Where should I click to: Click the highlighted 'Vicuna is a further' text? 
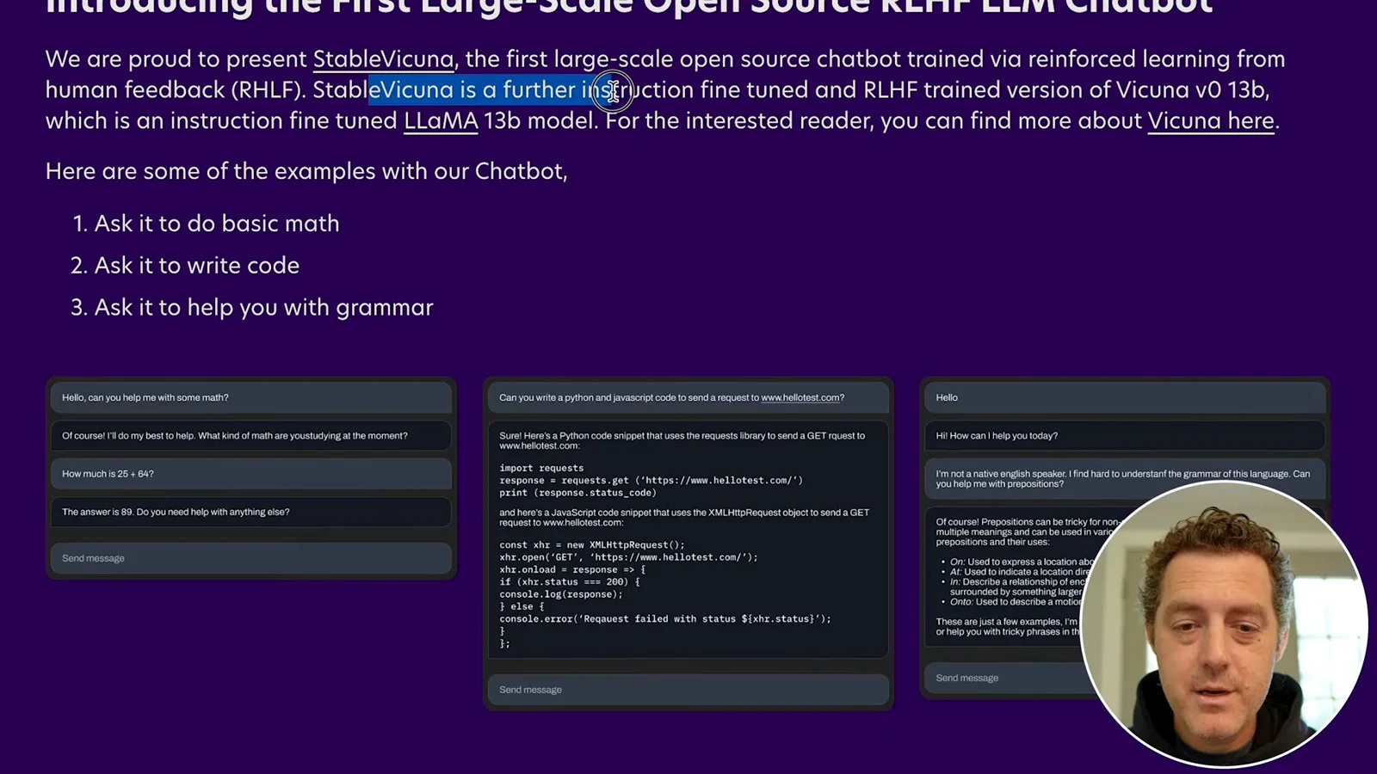490,89
